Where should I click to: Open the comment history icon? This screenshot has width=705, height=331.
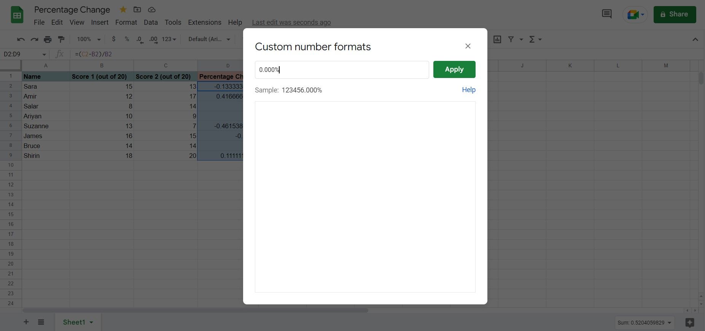(606, 14)
